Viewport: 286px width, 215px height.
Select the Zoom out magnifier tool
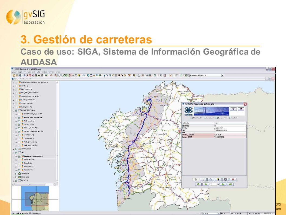[61, 75]
